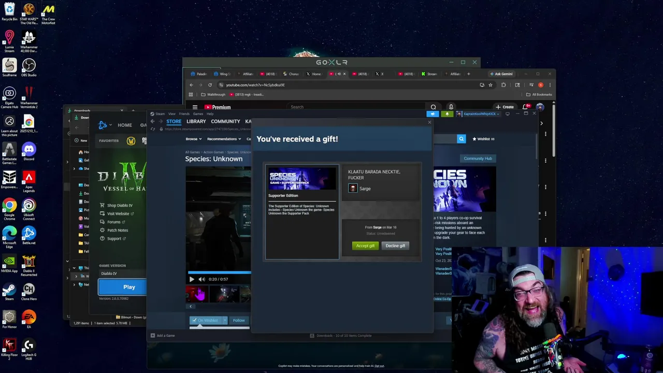Image resolution: width=663 pixels, height=373 pixels.
Task: Open Steam desktop shortcut
Action: tap(9, 291)
